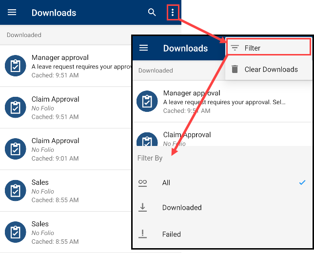
Task: Tap the blue checkmark on All row
Action: click(302, 182)
